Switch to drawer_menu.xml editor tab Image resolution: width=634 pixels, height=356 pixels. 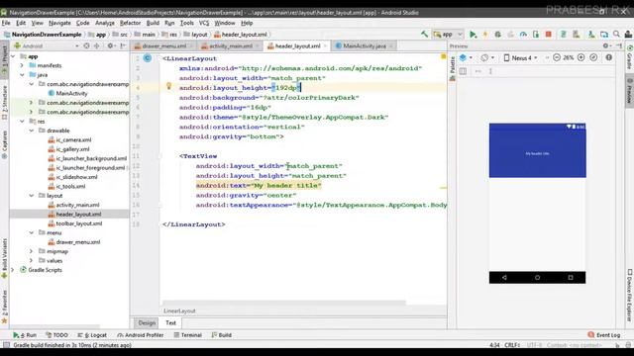[162, 46]
